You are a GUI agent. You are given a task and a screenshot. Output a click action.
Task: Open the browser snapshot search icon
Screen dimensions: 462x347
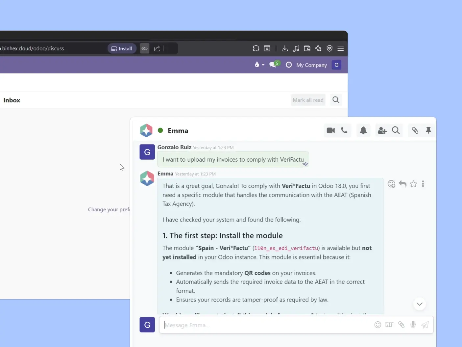pos(267,48)
